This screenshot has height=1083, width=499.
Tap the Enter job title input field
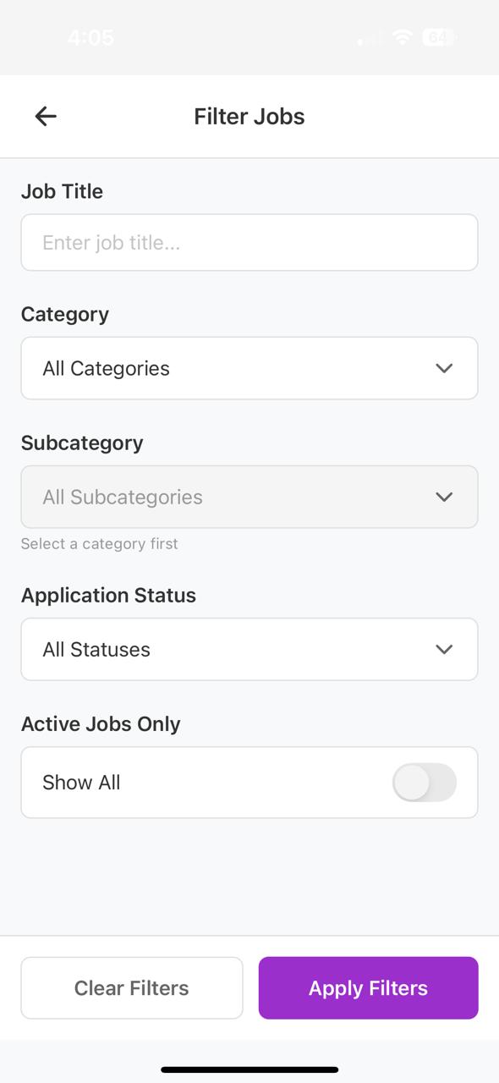click(249, 243)
